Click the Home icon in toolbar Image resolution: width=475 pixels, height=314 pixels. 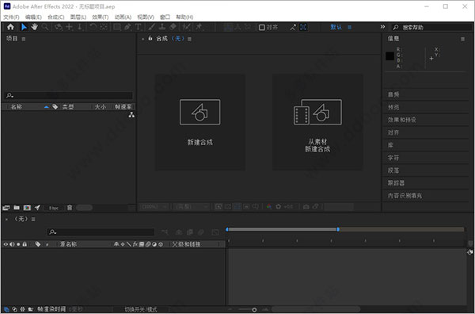[10, 27]
